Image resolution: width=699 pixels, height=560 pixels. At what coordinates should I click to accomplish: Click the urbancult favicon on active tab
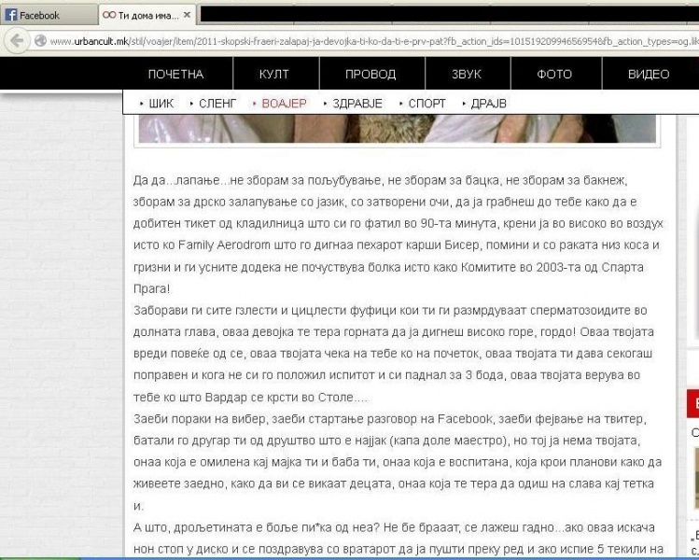click(x=109, y=16)
